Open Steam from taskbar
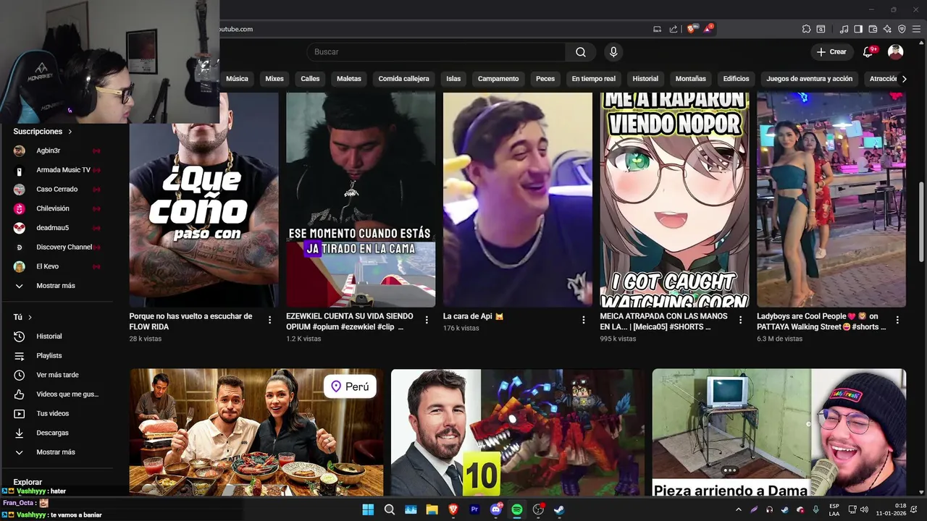Image resolution: width=927 pixels, height=521 pixels. tap(560, 509)
